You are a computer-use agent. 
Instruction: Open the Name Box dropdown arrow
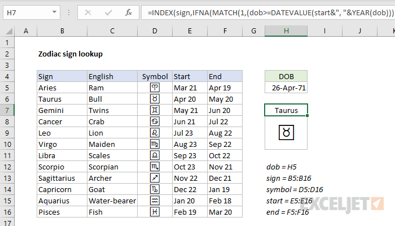click(x=54, y=12)
